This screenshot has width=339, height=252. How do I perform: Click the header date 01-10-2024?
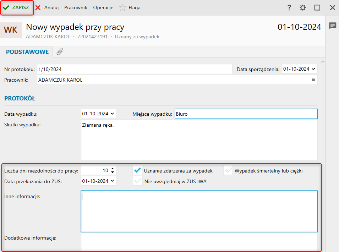click(x=299, y=27)
